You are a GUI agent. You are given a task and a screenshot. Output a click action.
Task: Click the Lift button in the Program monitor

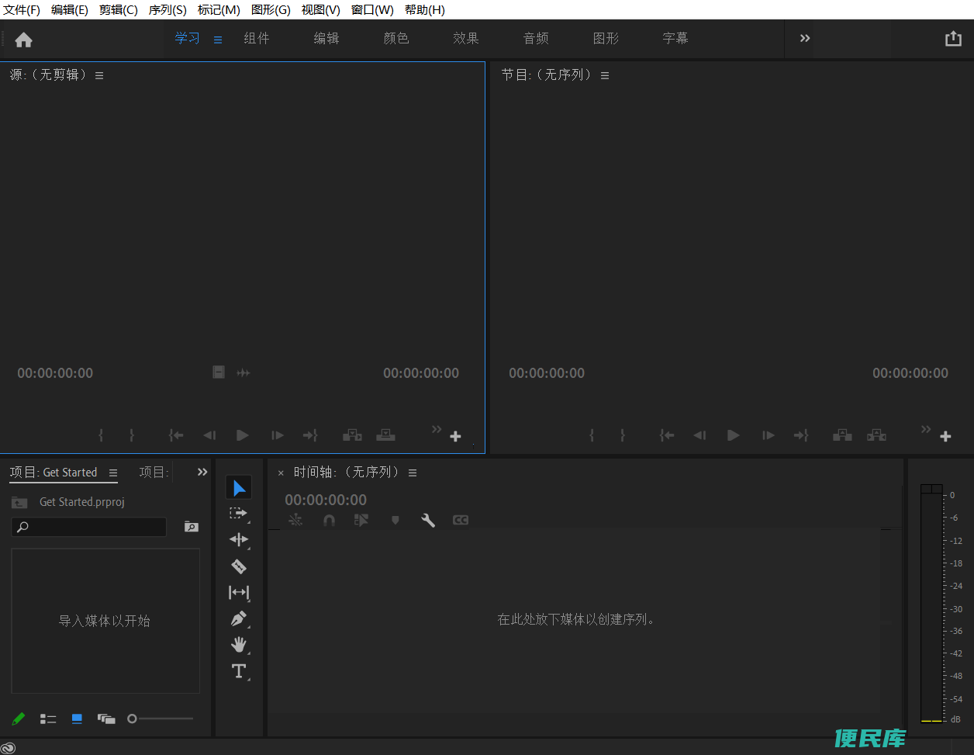pyautogui.click(x=842, y=435)
